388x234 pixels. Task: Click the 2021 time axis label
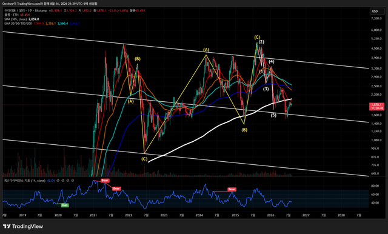[x=93, y=215]
